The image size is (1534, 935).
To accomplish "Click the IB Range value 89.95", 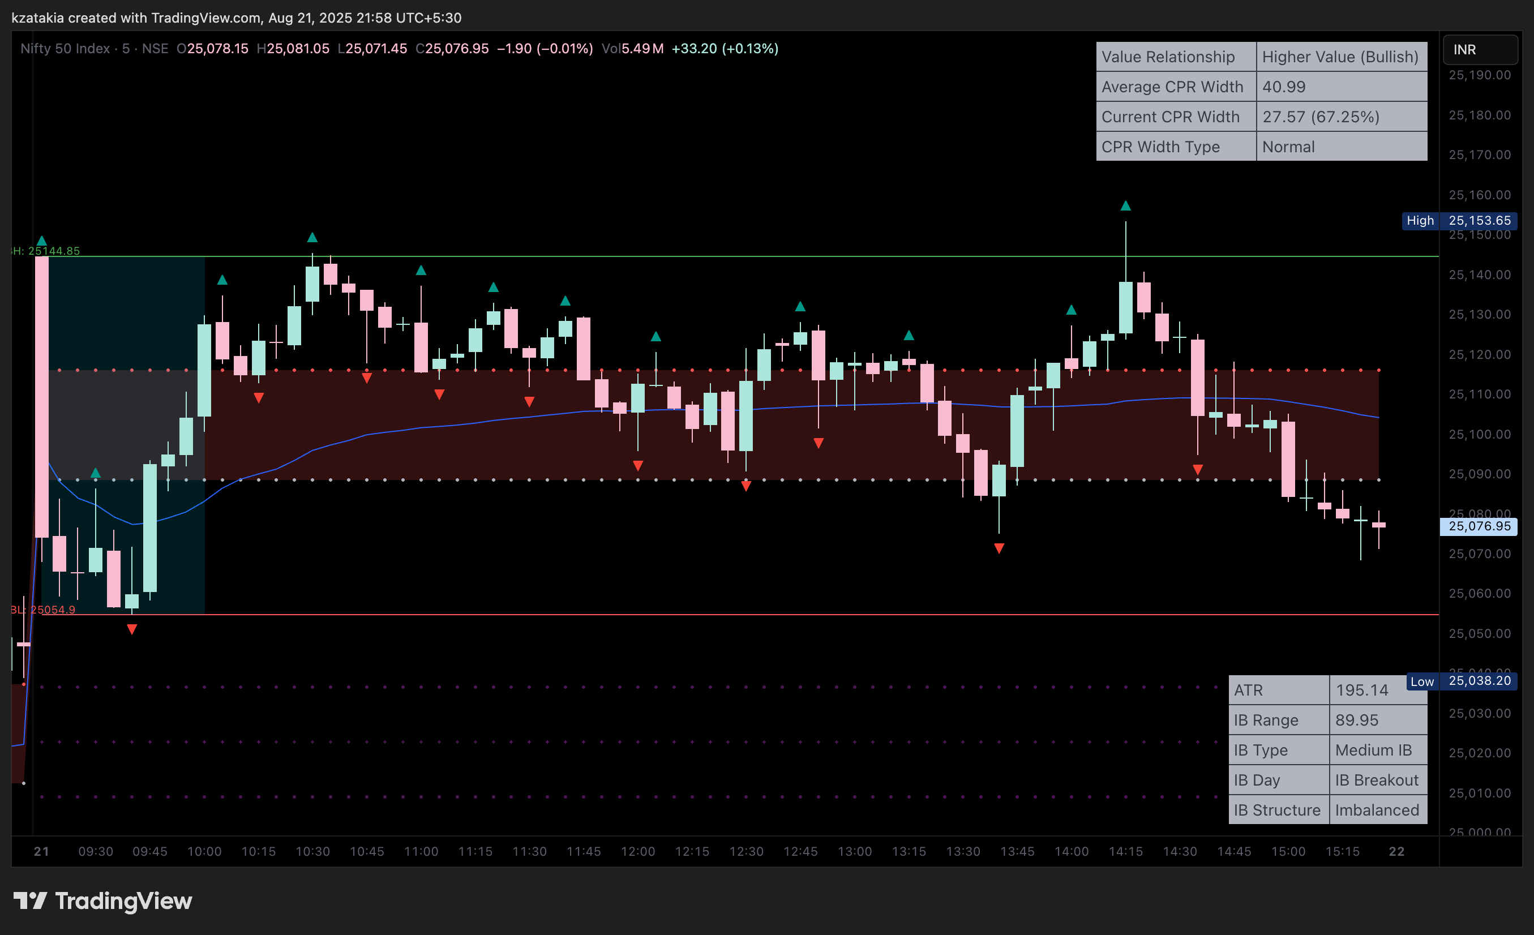I will tap(1378, 719).
